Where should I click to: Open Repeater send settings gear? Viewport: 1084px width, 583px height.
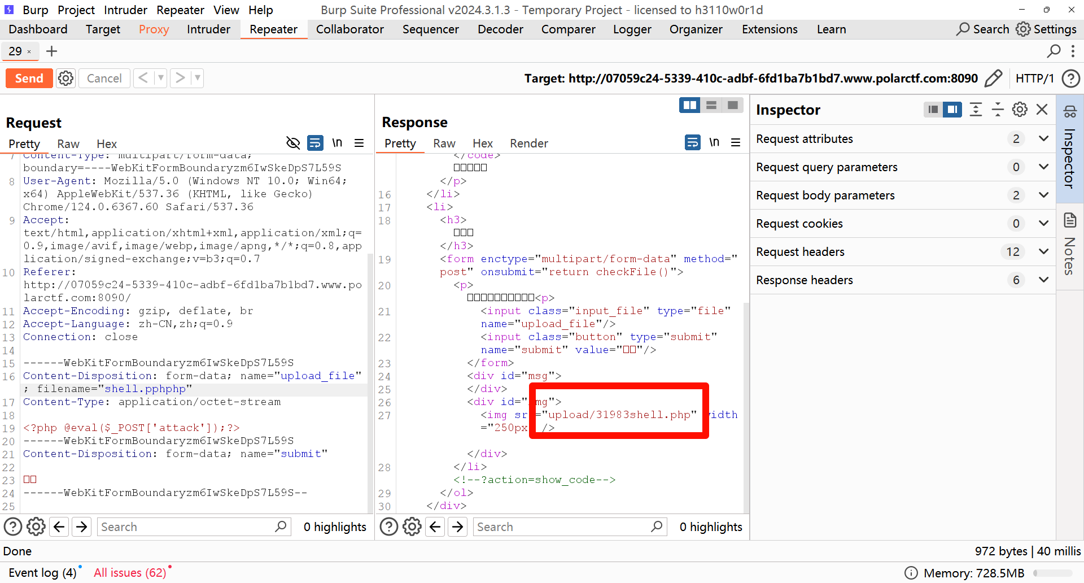pyautogui.click(x=66, y=79)
